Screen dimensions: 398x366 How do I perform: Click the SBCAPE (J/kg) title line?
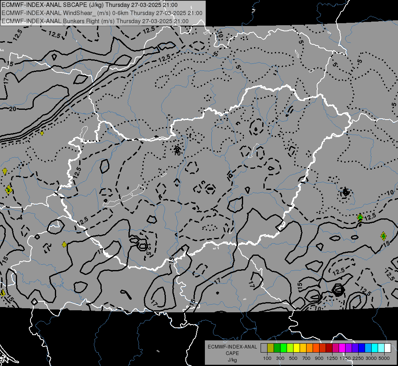tap(89, 5)
